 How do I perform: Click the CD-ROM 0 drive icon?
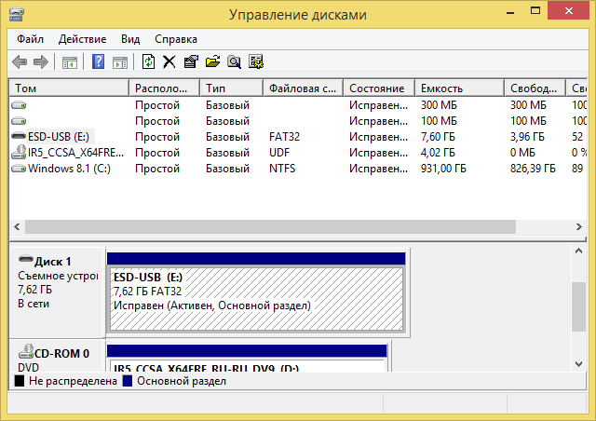(x=26, y=351)
